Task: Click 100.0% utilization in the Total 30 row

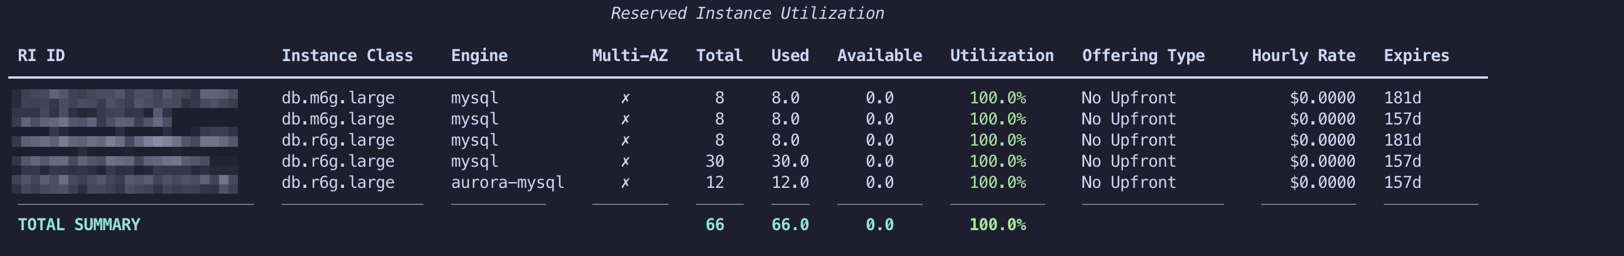Action: coord(997,161)
